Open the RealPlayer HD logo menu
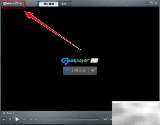 tap(12, 4)
